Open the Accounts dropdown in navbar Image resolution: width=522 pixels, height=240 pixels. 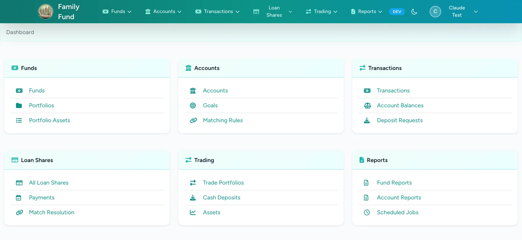click(x=163, y=12)
